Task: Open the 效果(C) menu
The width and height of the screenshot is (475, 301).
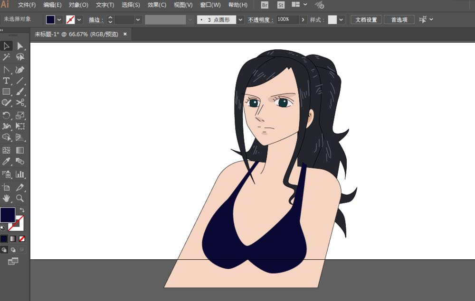Action: (157, 5)
